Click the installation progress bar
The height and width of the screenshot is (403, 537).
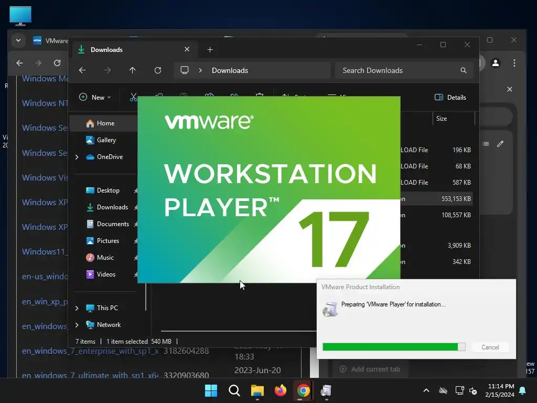394,347
